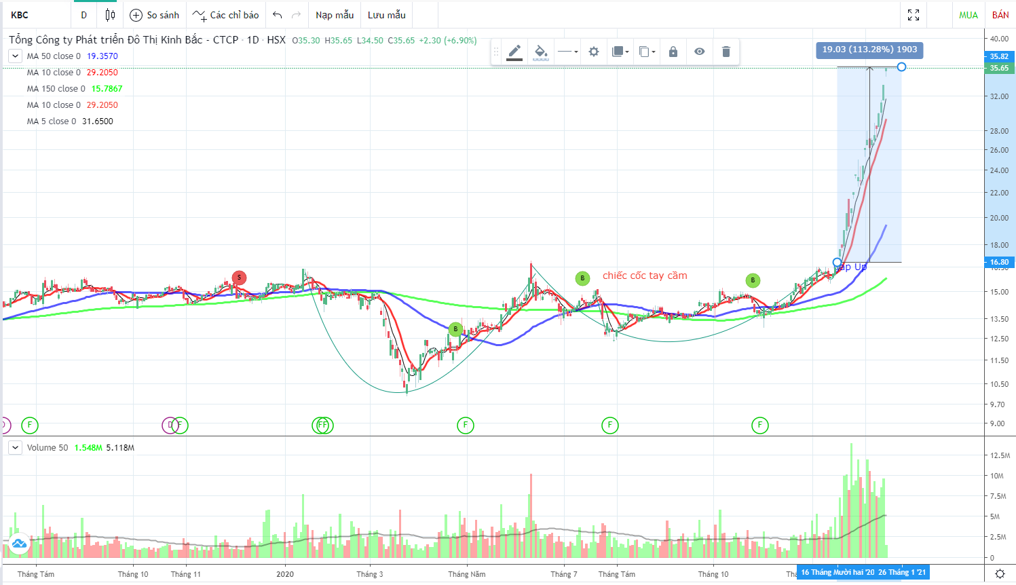Open the Nạp mẫu menu
The image size is (1016, 585).
point(335,15)
